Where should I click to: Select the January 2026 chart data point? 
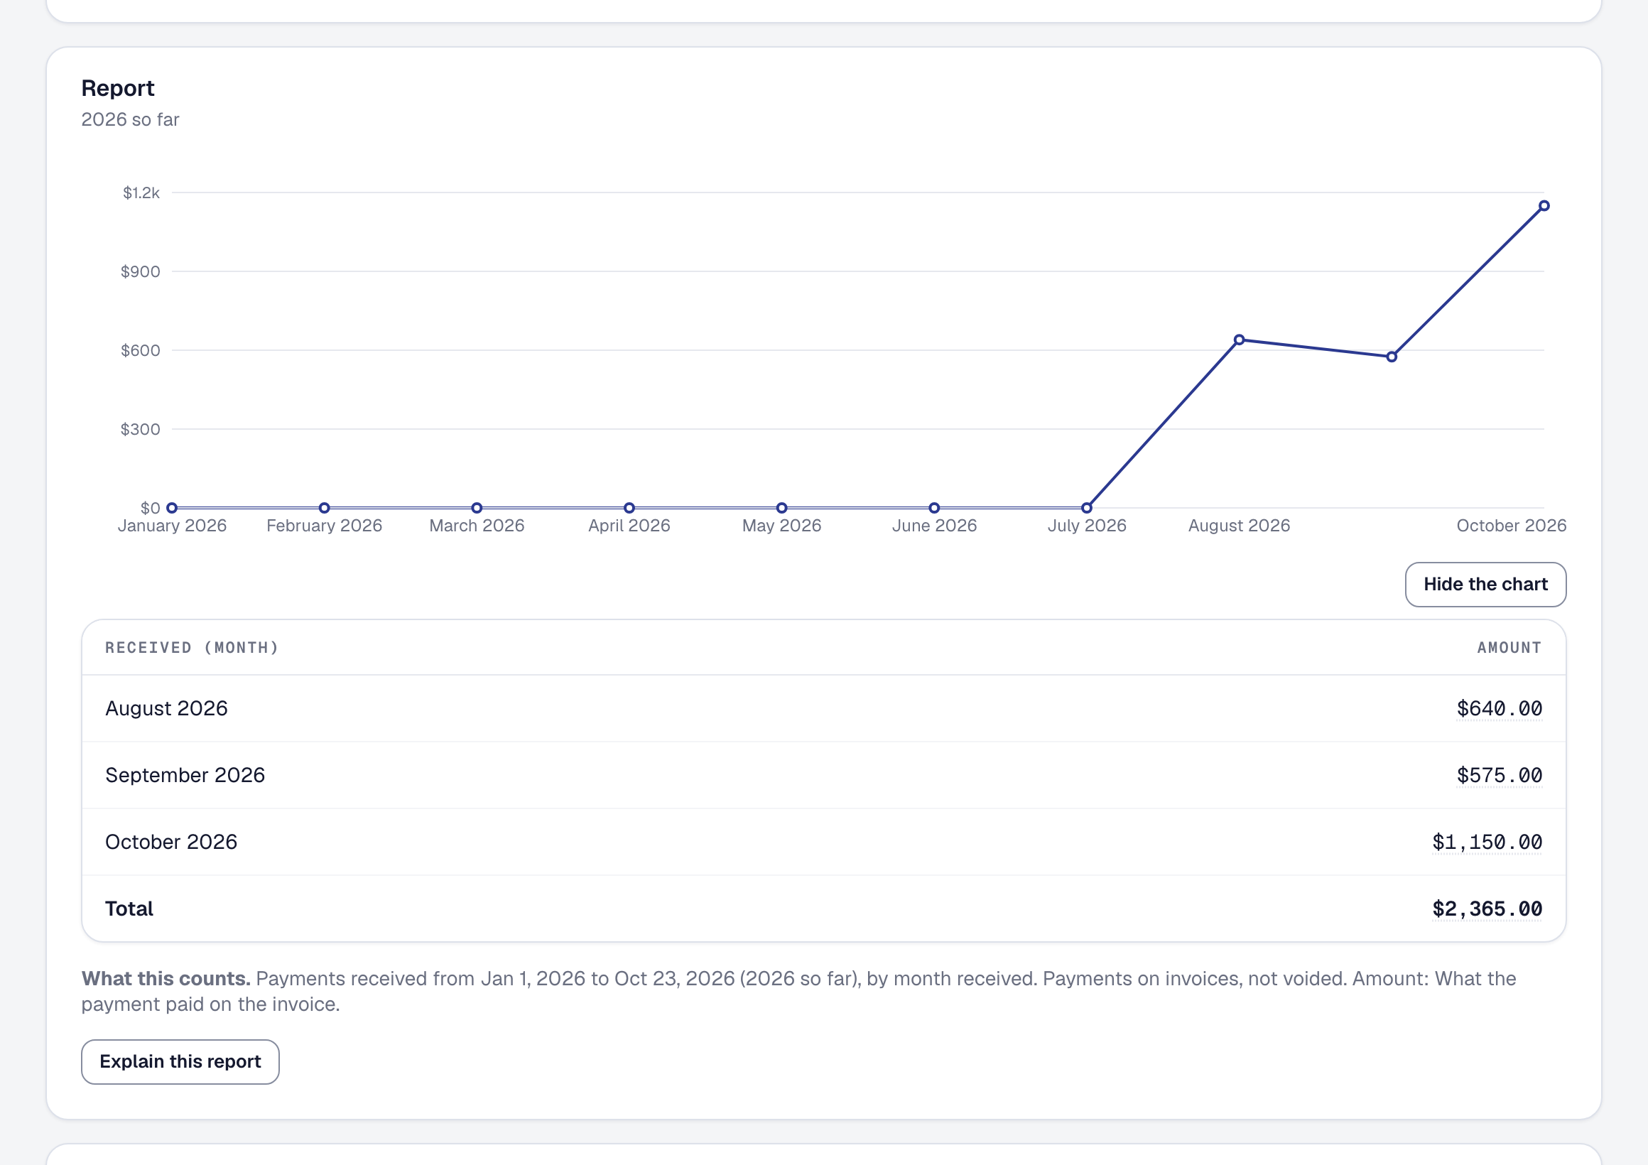pos(171,508)
